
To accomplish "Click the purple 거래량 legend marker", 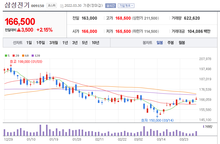I will 203,127.
